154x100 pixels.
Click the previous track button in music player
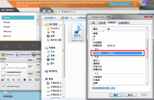point(6,46)
